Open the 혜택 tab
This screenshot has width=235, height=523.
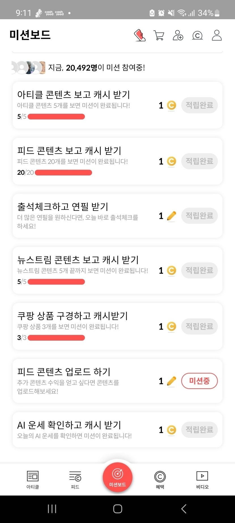(x=160, y=480)
